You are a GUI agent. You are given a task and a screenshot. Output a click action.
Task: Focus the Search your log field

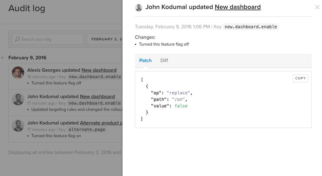pyautogui.click(x=50, y=39)
